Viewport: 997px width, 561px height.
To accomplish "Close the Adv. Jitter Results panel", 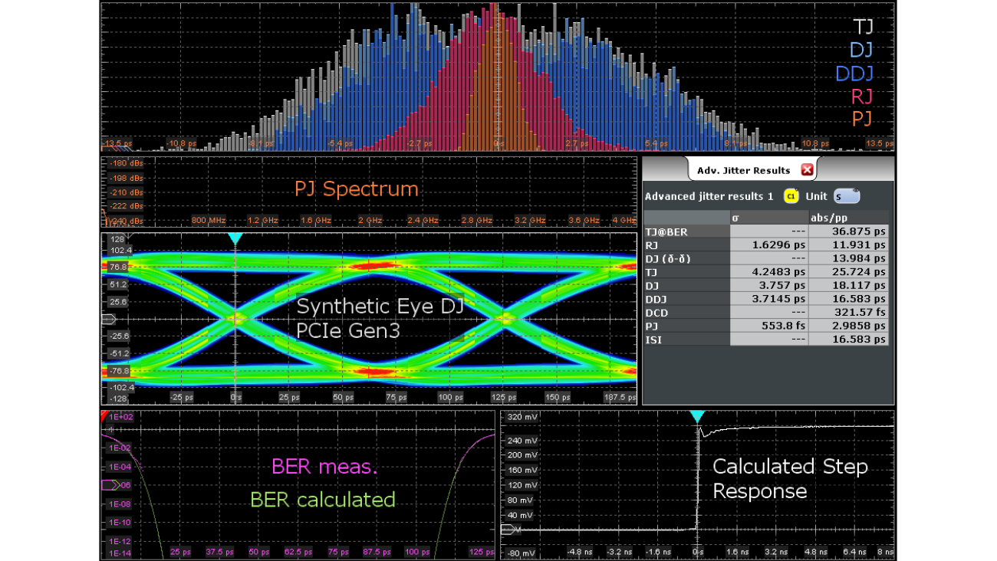I will click(808, 169).
